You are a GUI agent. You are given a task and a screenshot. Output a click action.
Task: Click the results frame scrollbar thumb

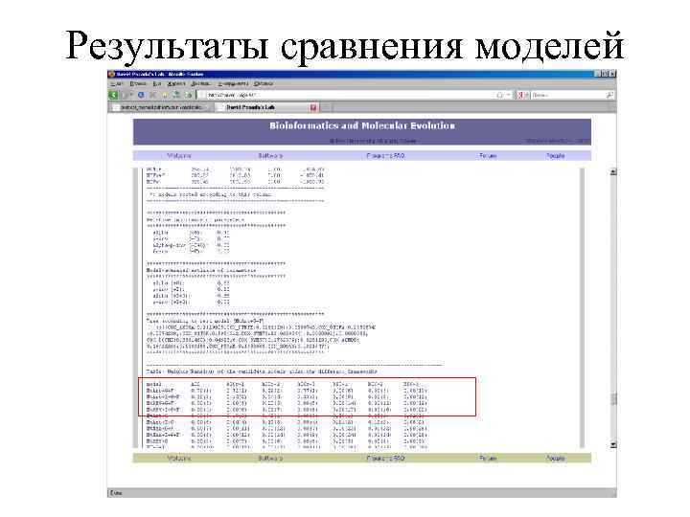tap(613, 398)
